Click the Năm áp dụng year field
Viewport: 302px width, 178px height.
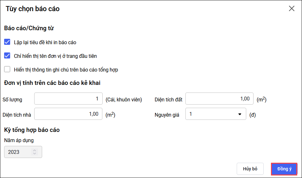click(17, 152)
